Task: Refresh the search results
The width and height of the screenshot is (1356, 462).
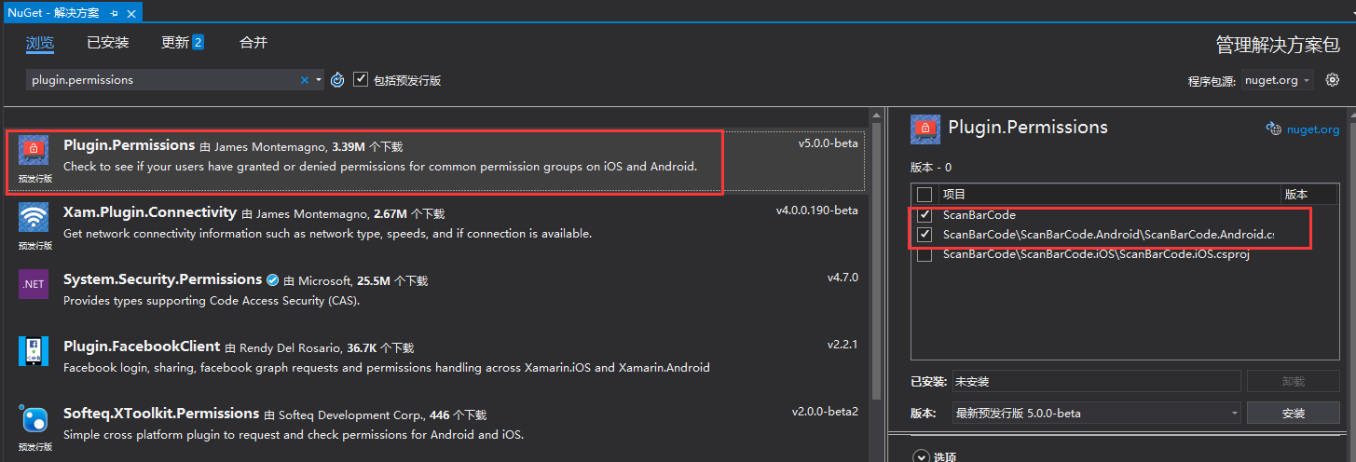Action: [x=337, y=80]
